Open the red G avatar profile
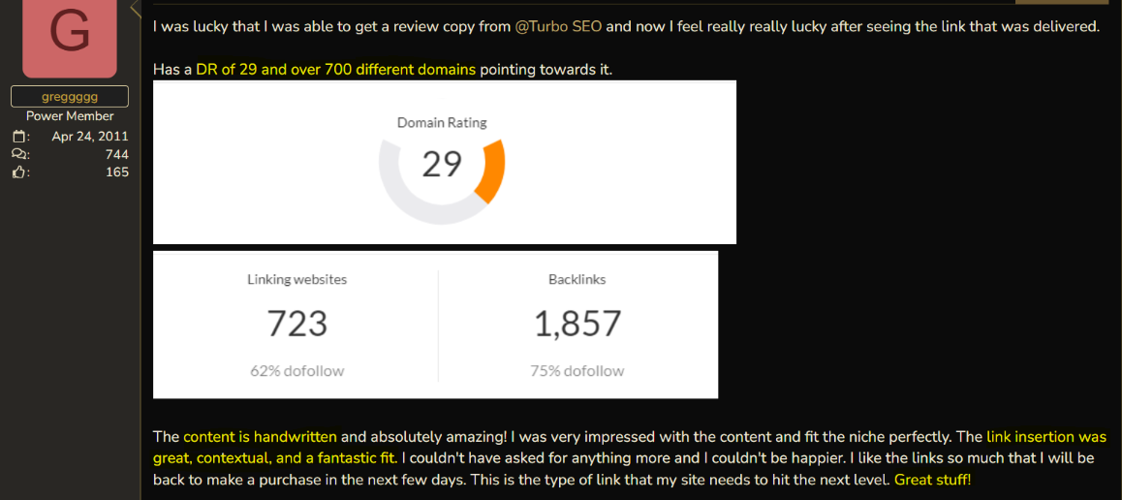1122x500 pixels. [70, 37]
